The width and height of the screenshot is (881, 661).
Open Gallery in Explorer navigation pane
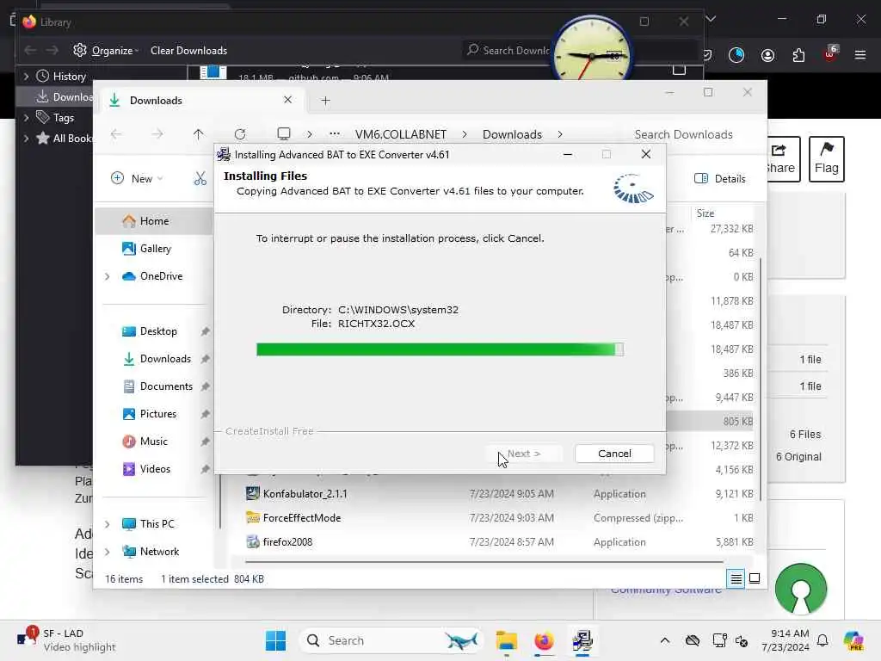[x=155, y=249]
